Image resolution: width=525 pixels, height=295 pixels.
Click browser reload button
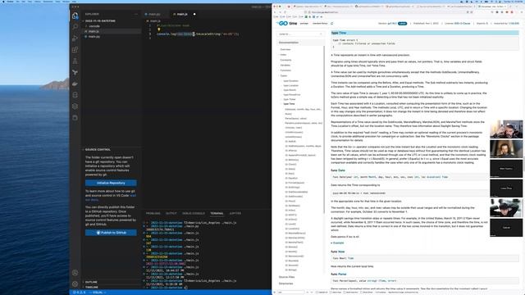(x=285, y=12)
